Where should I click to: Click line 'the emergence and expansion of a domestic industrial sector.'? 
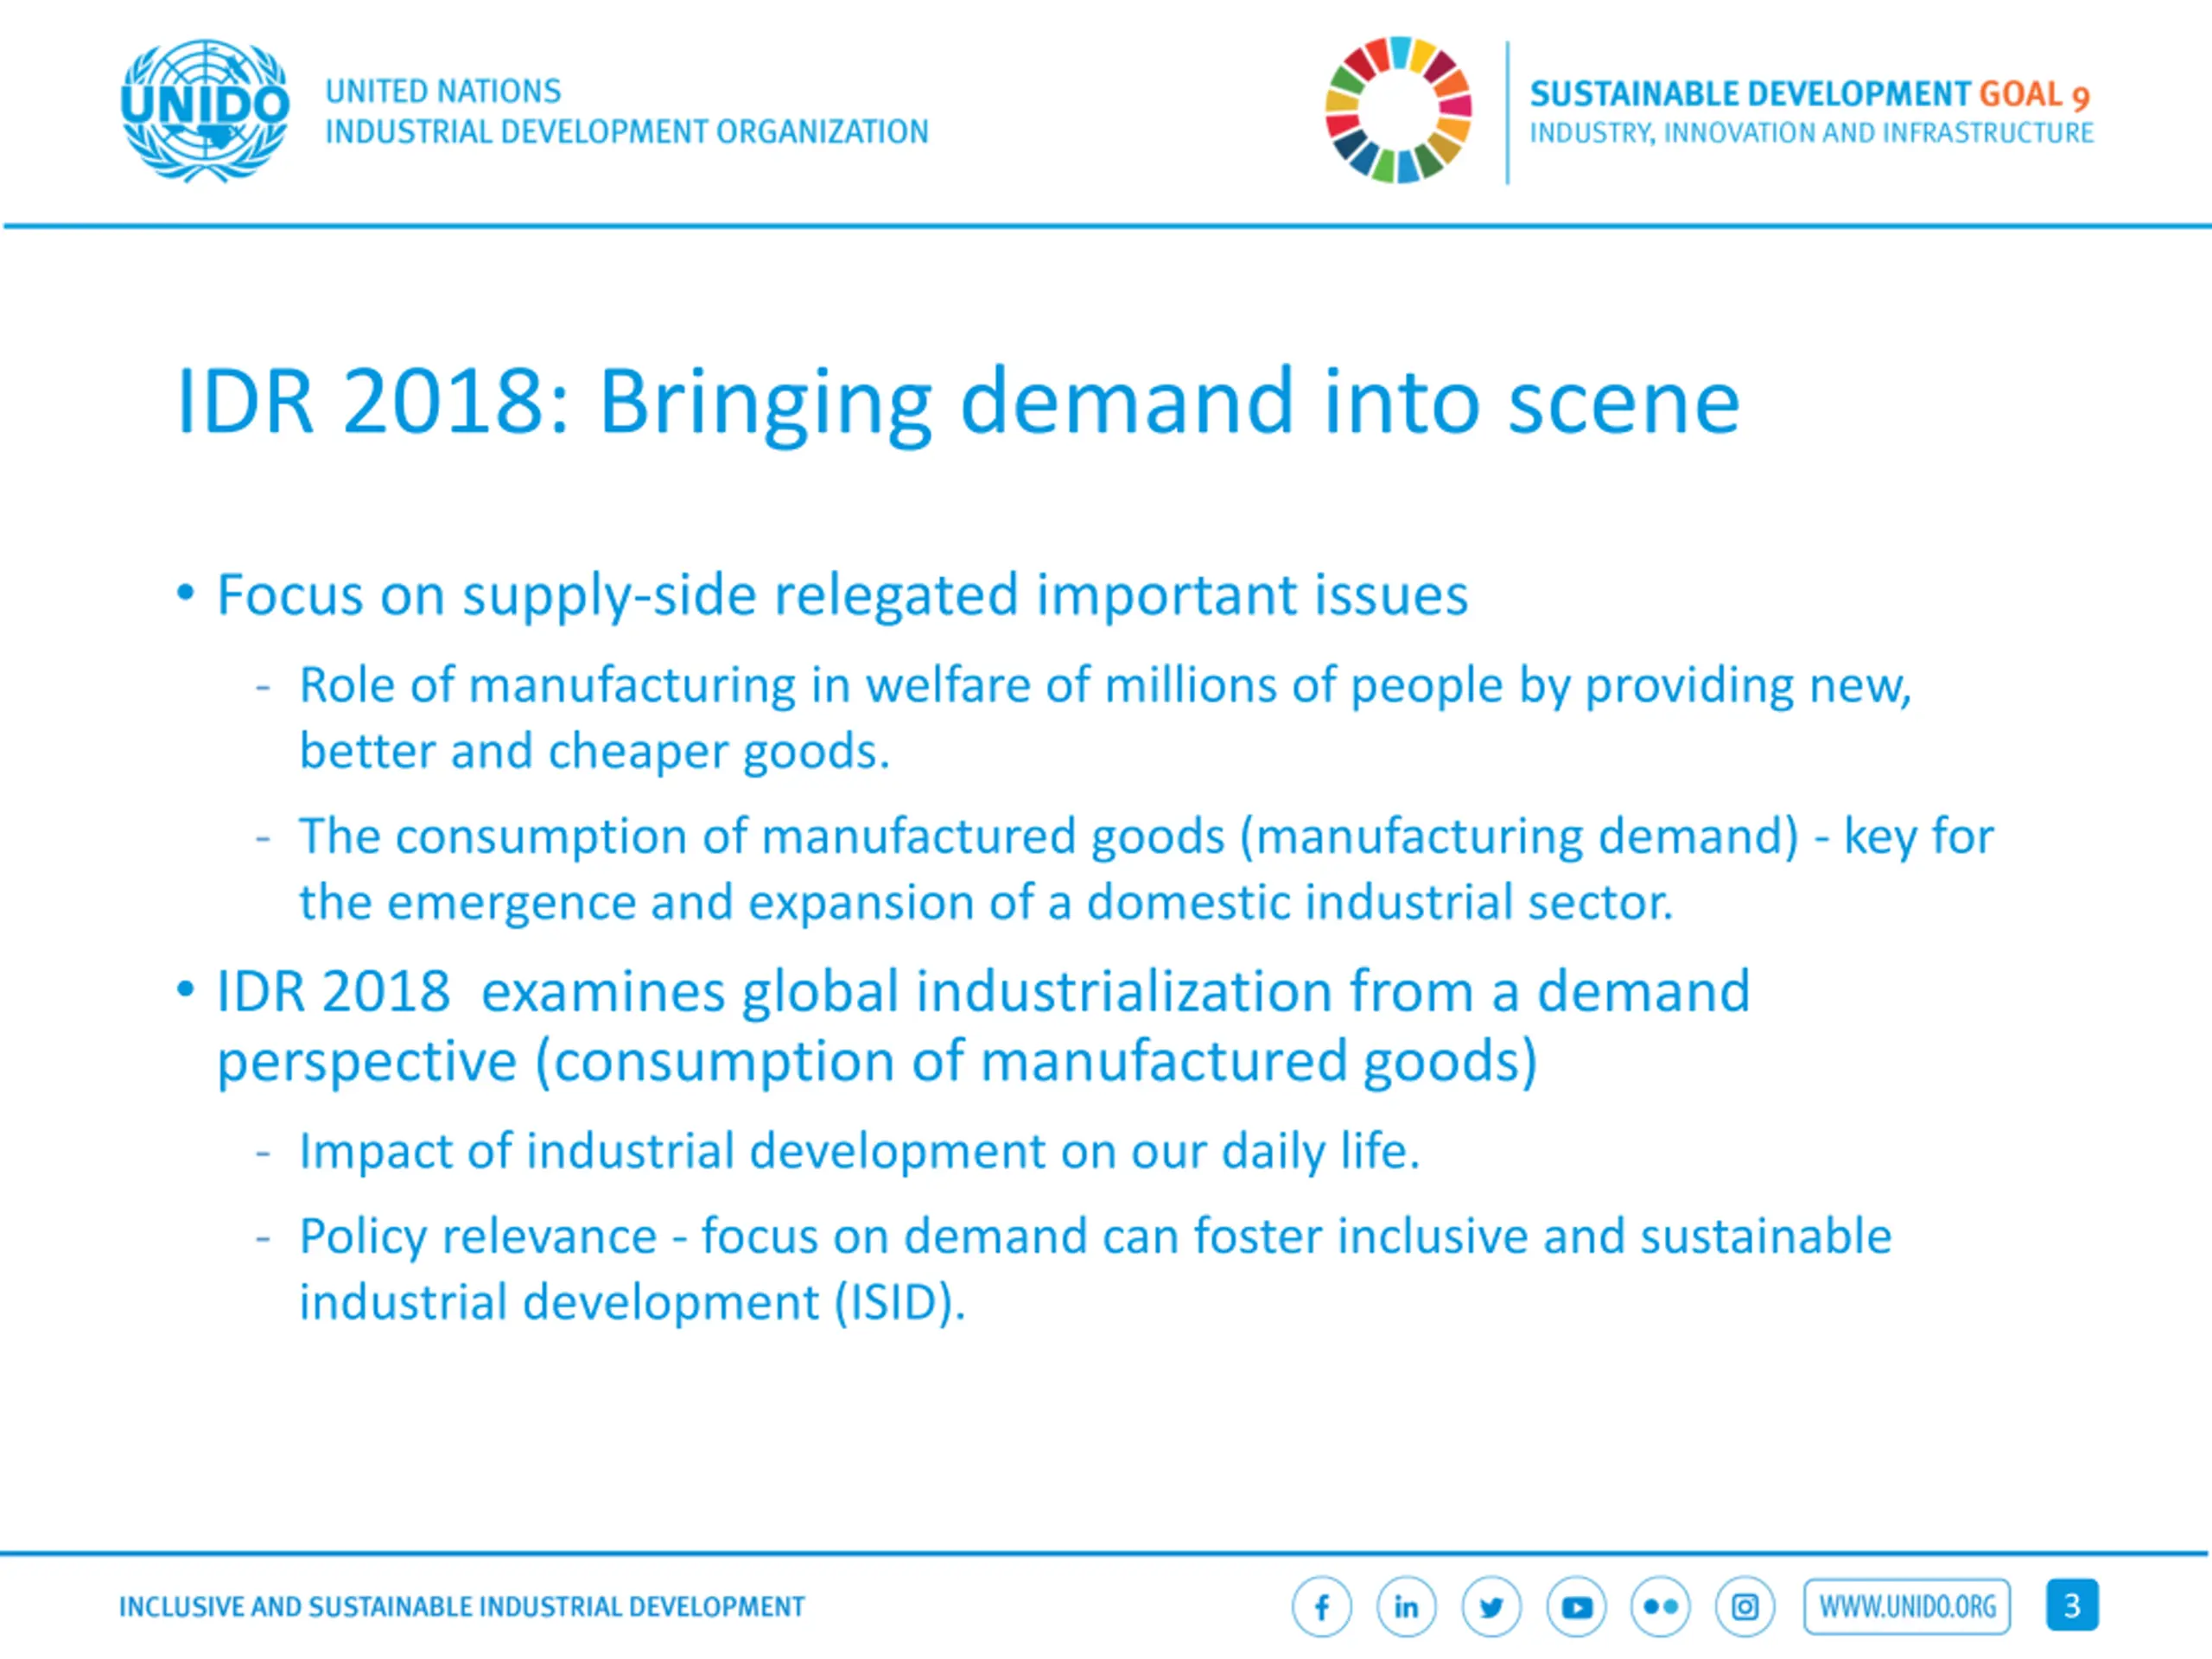(986, 902)
